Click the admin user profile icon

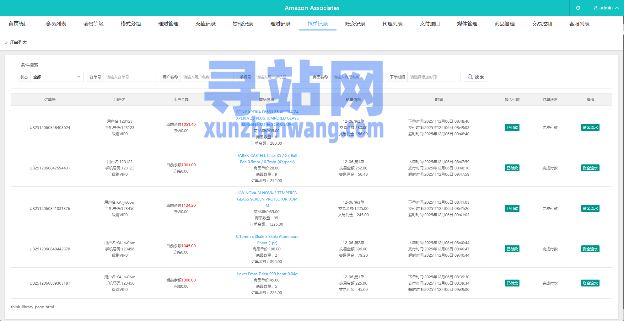(x=595, y=8)
